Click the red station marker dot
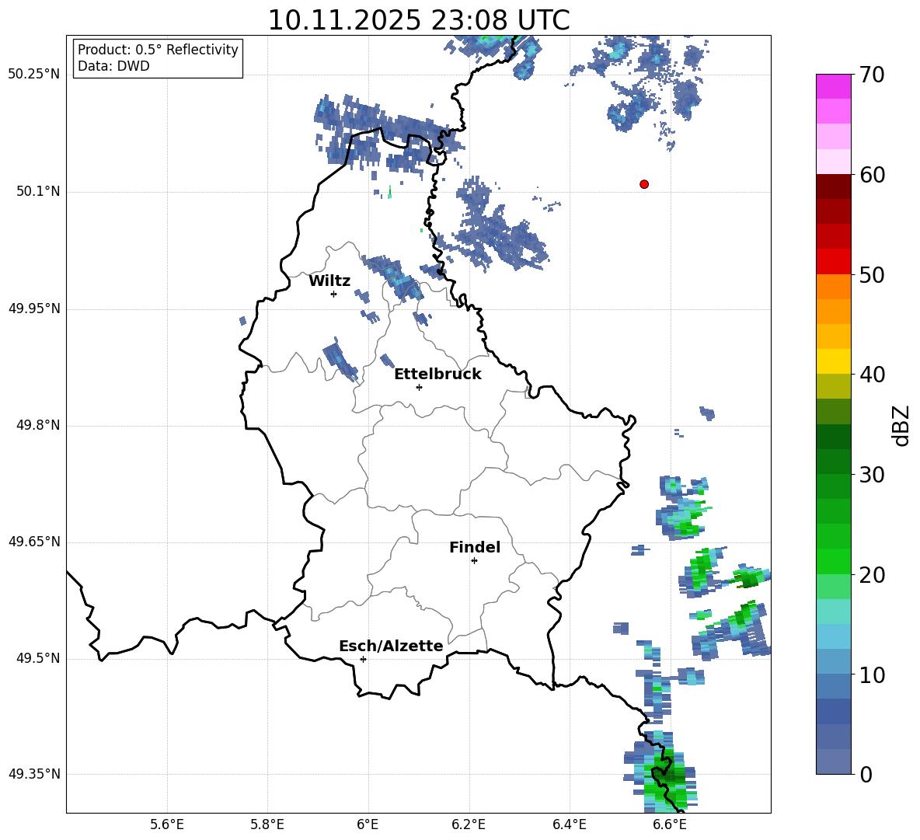Screen dimensions: 920x840 [643, 184]
